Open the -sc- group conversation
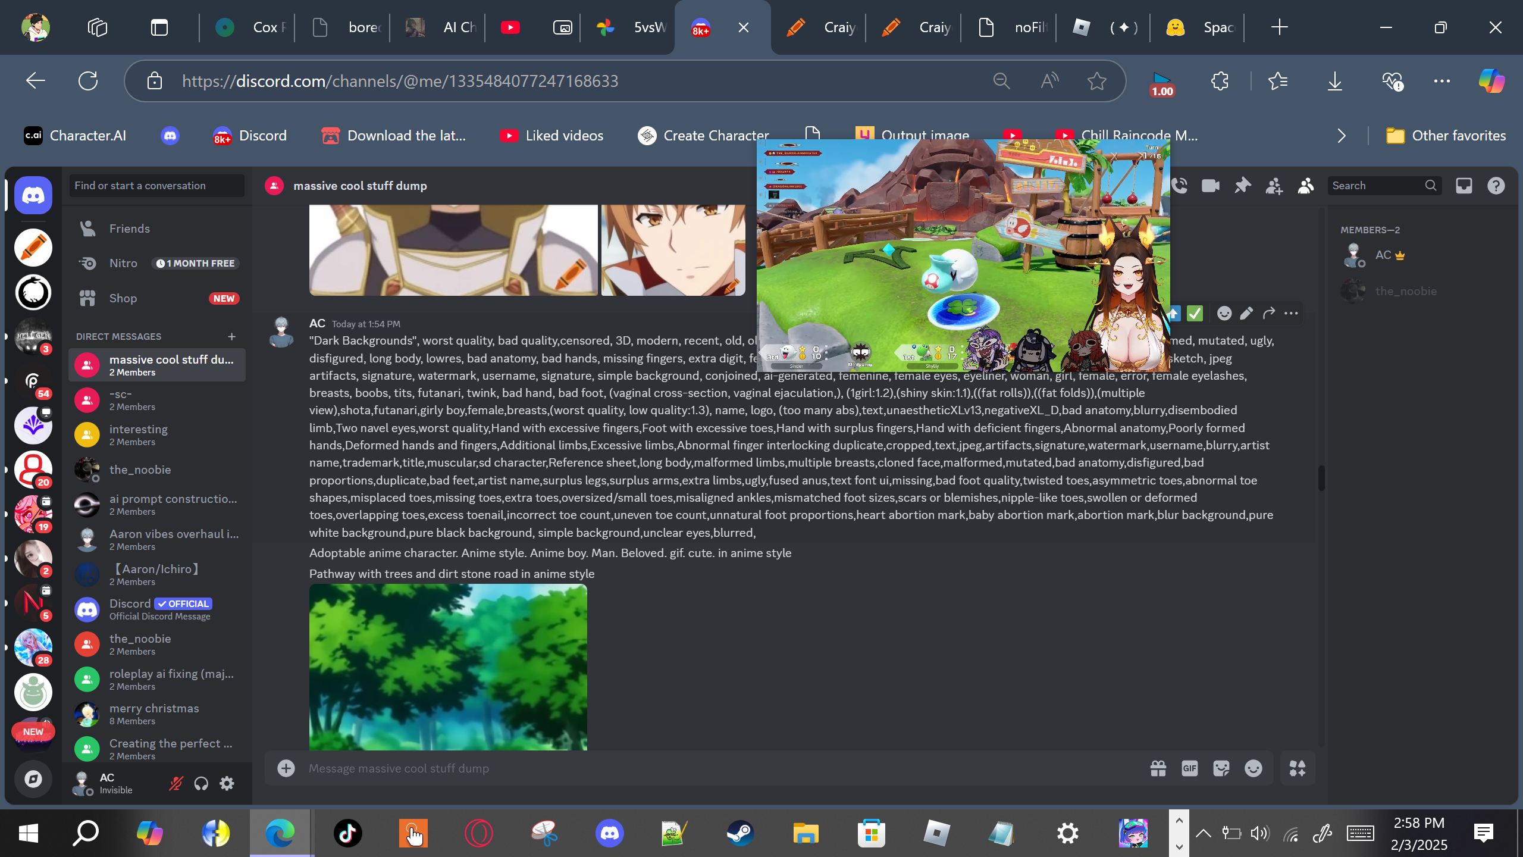 click(x=157, y=400)
